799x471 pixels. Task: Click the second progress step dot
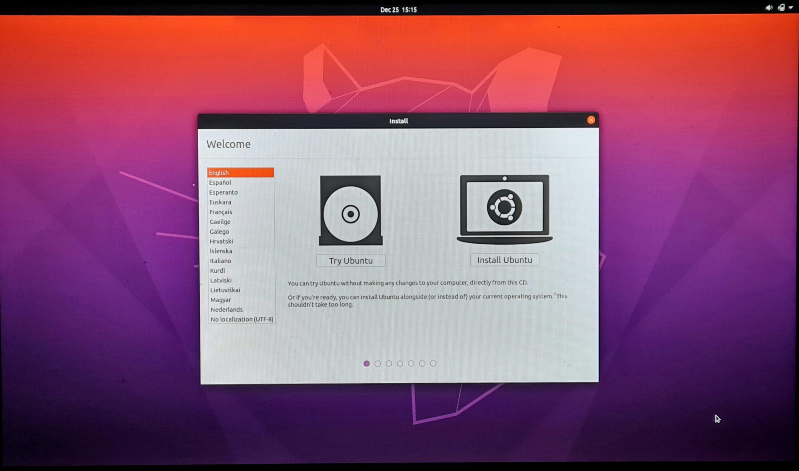tap(378, 364)
